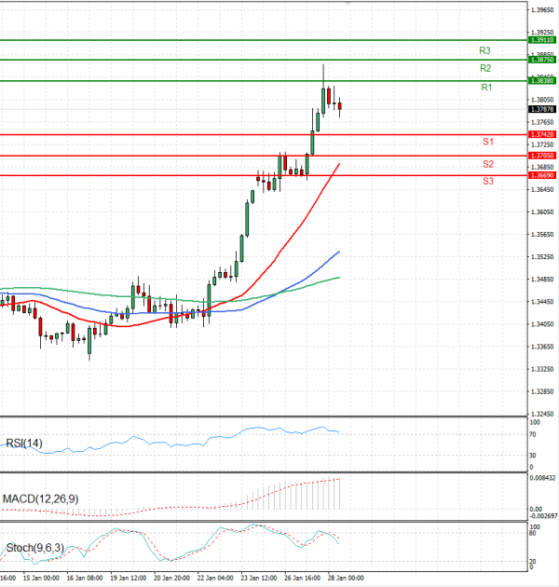Click the red 1.37420 price tag
Screen dimensions: 559x587
542,135
